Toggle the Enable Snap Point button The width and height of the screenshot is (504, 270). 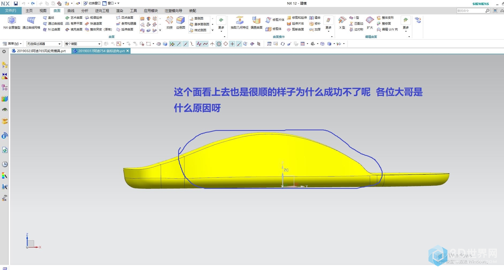pyautogui.click(x=172, y=44)
